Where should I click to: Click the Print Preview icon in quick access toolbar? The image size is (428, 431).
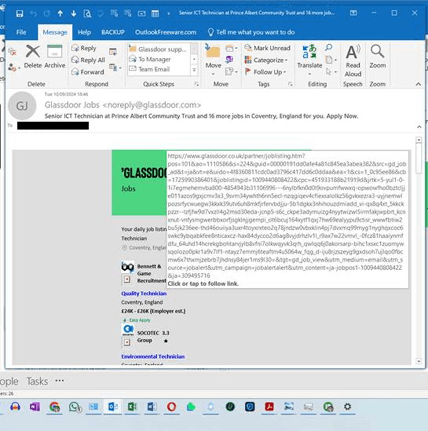(x=87, y=13)
